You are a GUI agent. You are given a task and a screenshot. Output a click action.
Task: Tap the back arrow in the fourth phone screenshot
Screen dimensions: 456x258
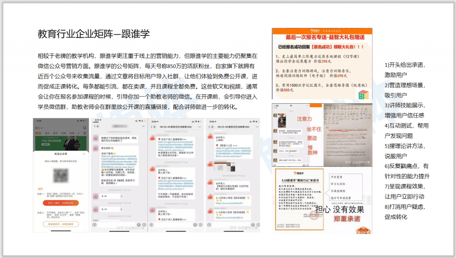pyautogui.click(x=209, y=127)
